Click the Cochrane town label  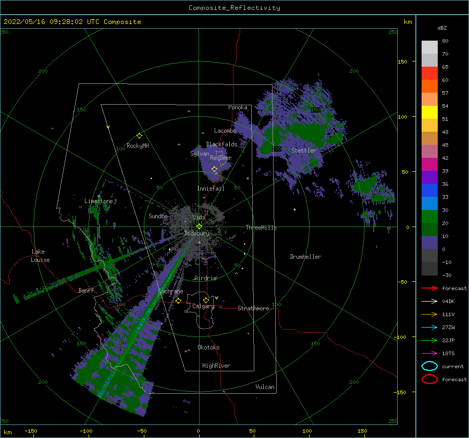pos(170,291)
